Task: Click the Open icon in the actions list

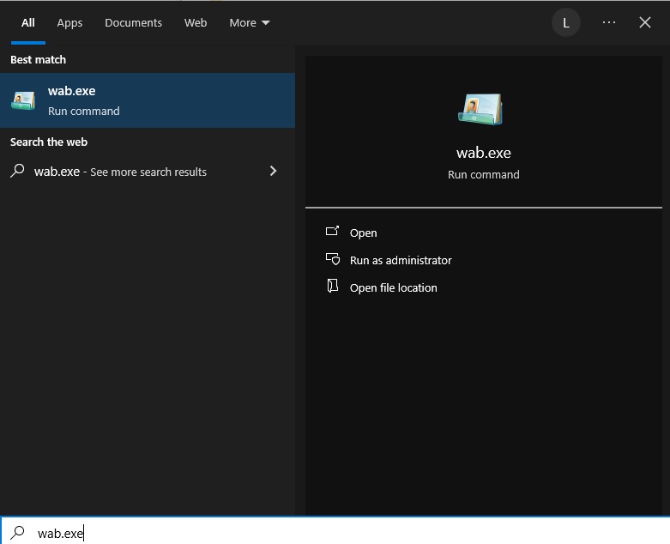Action: pyautogui.click(x=333, y=232)
